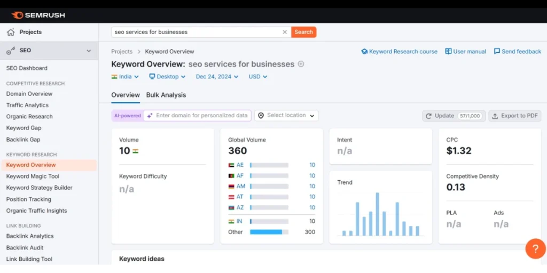Open the Desktop device dropdown
The height and width of the screenshot is (273, 547).
pos(167,77)
